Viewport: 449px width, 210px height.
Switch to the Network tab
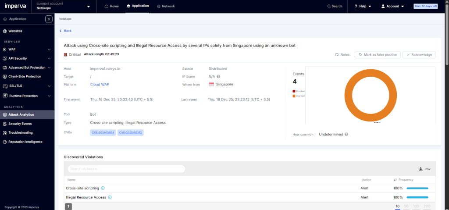tap(166, 6)
